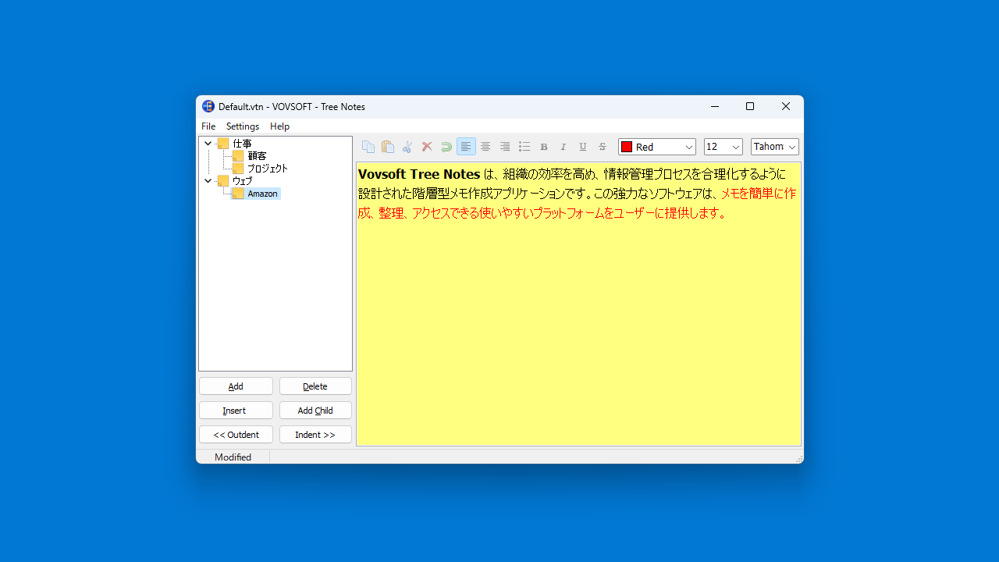Image resolution: width=999 pixels, height=562 pixels.
Task: Click the window resize grip corner
Action: pyautogui.click(x=798, y=459)
